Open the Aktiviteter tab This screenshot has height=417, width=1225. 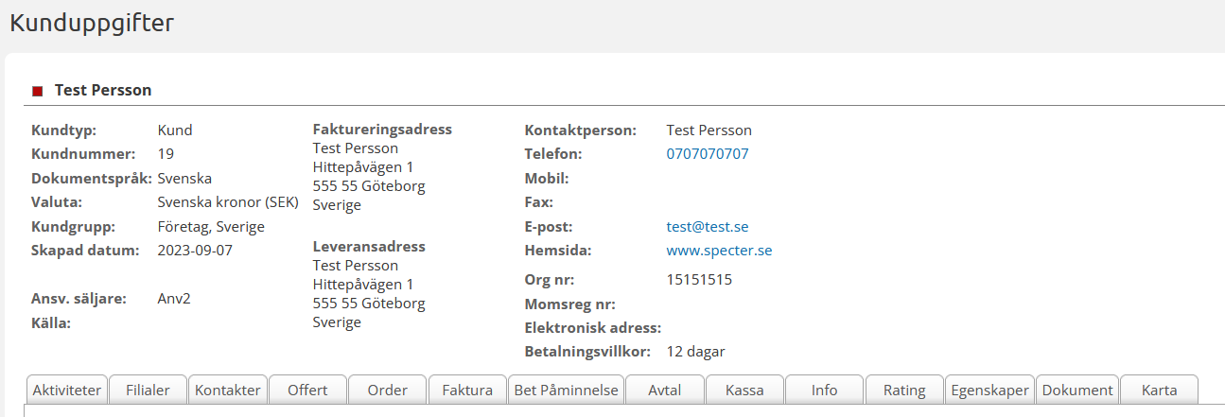coord(67,391)
